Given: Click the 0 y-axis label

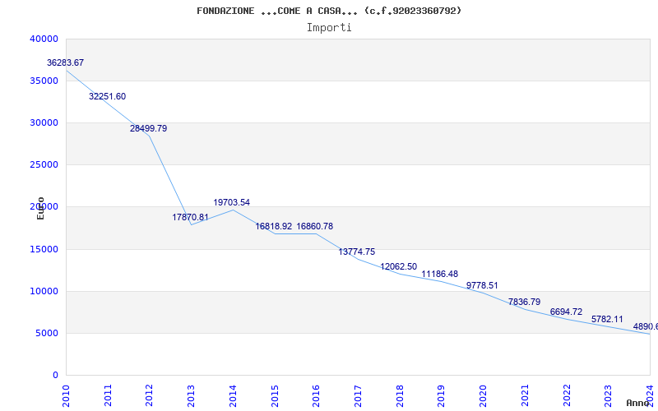Looking at the screenshot, I should pos(55,376).
